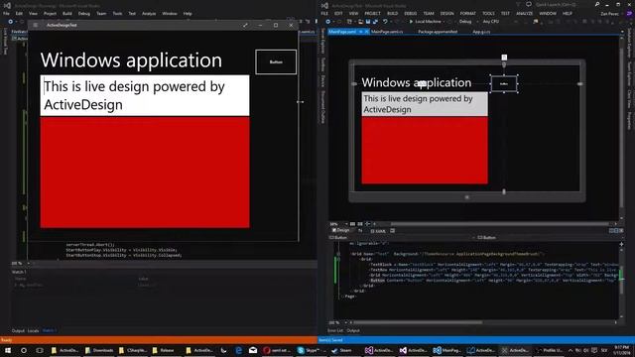
Task: Select the live design text box in designer
Action: tap(425, 104)
